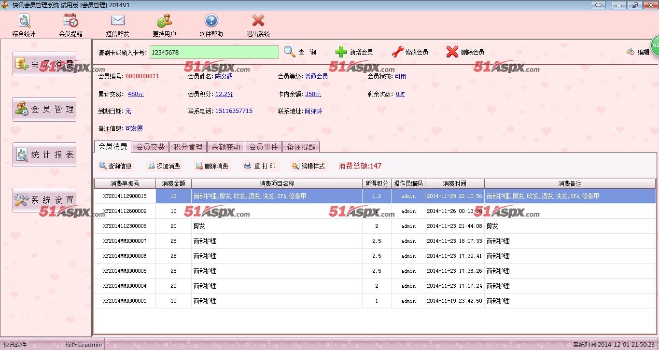659x350 pixels.
Task: Switch to the 会员事件 tab
Action: pos(264,147)
